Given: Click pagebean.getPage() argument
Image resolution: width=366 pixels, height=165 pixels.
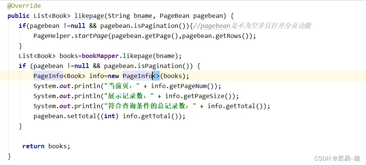Looking at the screenshot, I should coord(145,36).
